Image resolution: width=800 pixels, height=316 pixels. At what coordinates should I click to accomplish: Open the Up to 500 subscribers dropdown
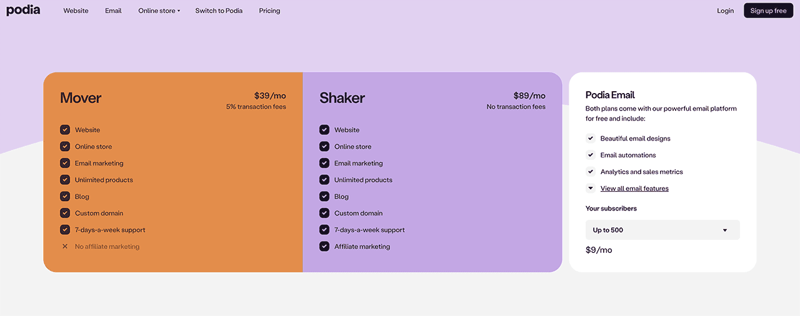662,230
